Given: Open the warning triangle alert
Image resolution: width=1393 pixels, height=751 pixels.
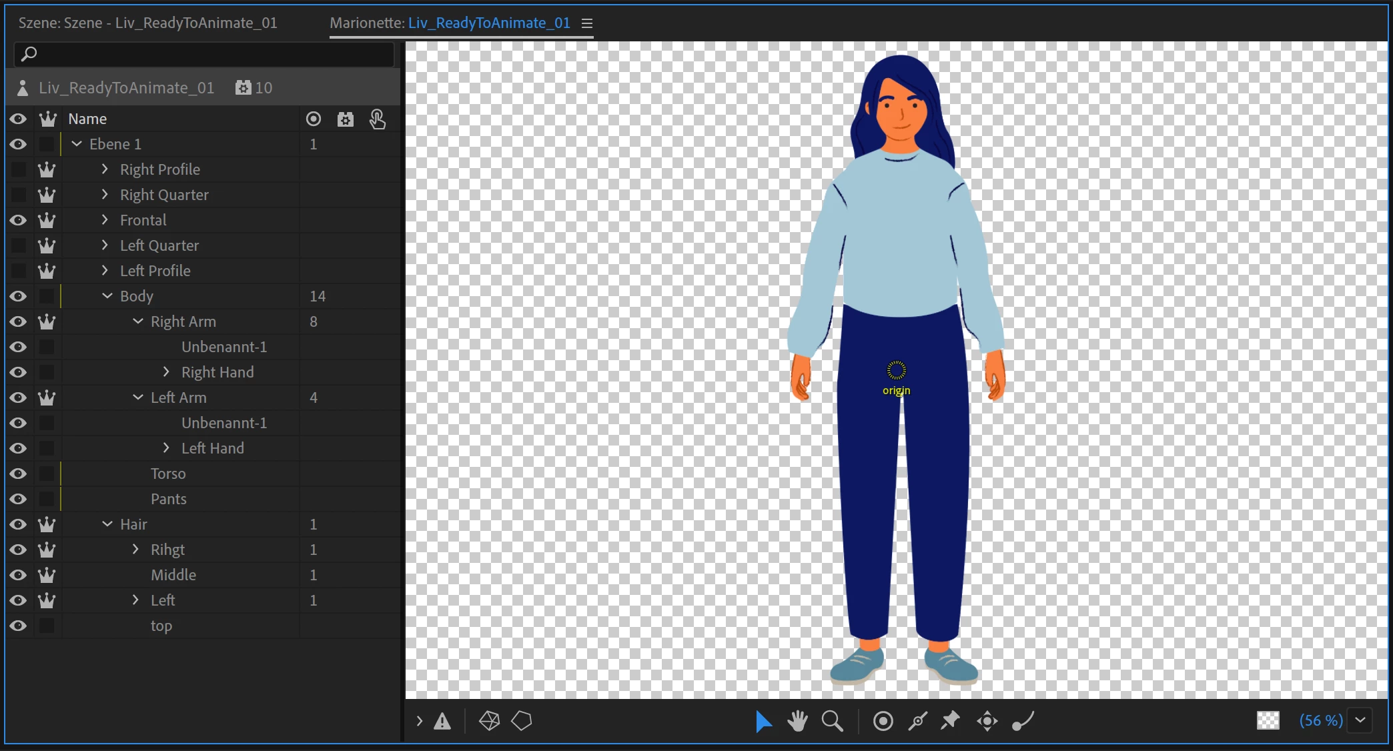Looking at the screenshot, I should tap(442, 721).
